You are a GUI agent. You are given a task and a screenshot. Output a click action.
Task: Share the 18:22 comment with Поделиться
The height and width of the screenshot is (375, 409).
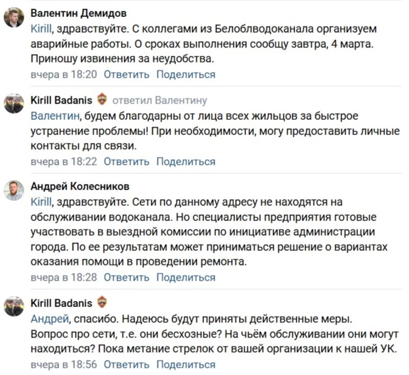click(x=186, y=162)
